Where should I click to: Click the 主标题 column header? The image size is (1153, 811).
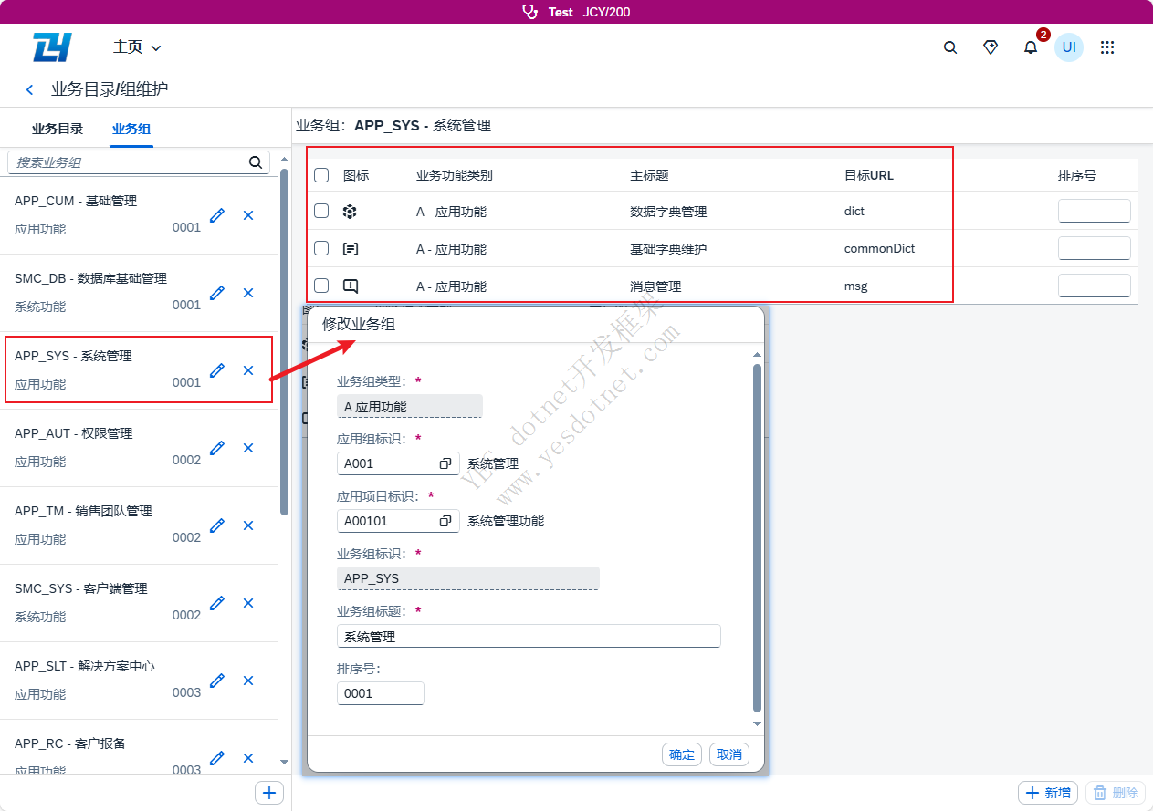649,175
